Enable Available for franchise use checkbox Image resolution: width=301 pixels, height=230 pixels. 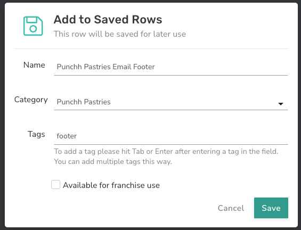pyautogui.click(x=55, y=185)
